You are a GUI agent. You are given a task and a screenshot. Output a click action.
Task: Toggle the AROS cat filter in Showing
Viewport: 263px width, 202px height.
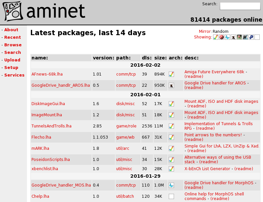[x=233, y=37]
